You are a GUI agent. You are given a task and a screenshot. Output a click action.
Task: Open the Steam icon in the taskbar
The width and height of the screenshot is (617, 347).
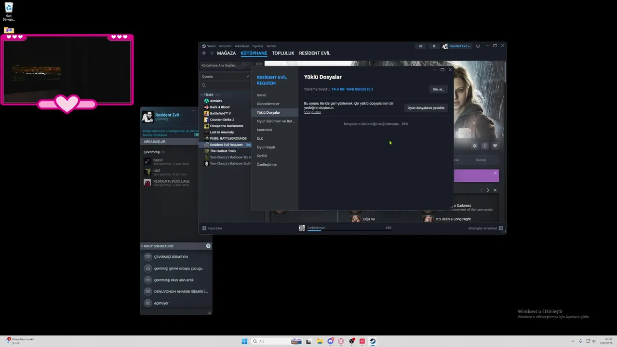tap(373, 341)
